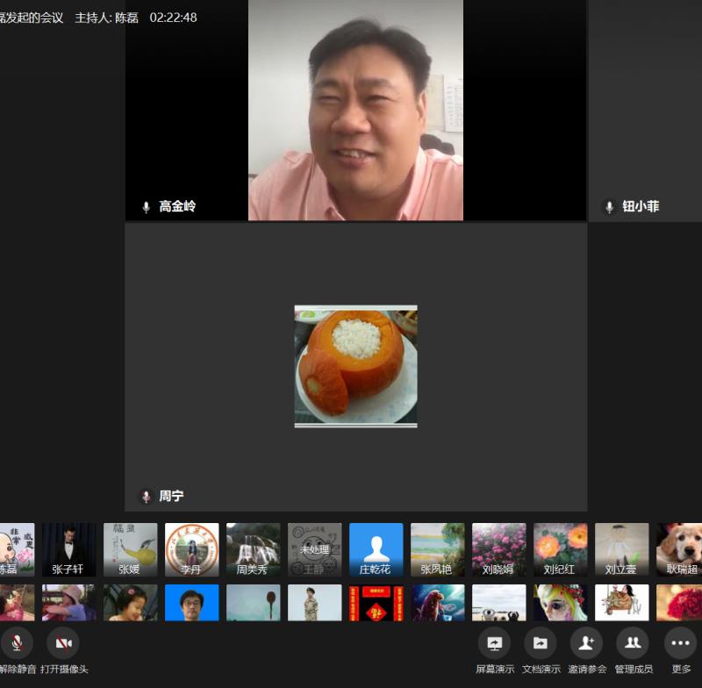The height and width of the screenshot is (688, 702).
Task: Select participant 李丹 thumbnail
Action: pos(191,549)
